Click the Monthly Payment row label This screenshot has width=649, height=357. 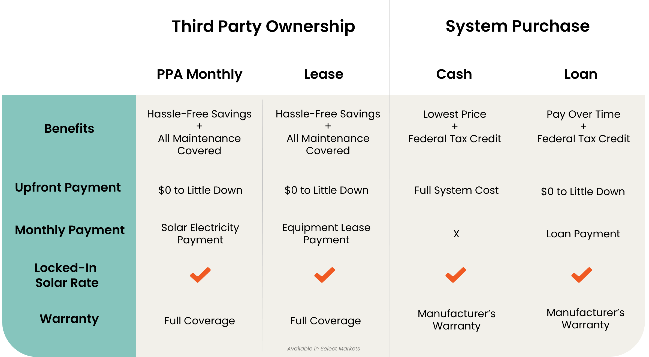tap(70, 230)
